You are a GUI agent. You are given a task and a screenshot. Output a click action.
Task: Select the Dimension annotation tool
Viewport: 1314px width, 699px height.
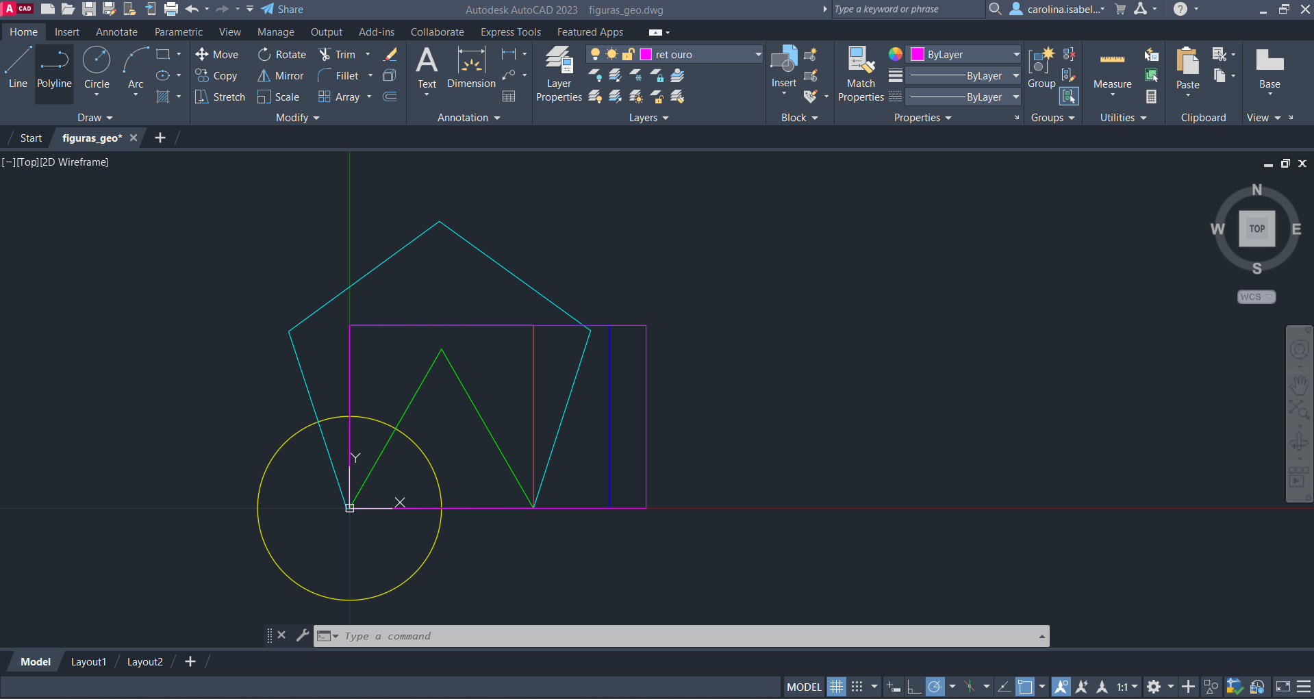click(471, 68)
